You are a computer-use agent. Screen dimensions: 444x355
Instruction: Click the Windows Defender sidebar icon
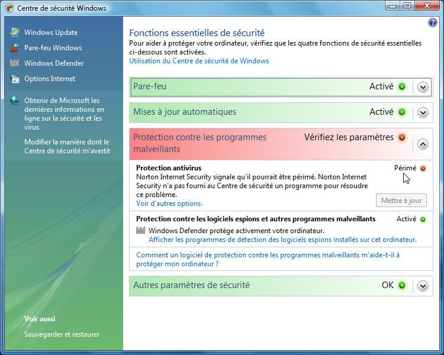coord(14,63)
